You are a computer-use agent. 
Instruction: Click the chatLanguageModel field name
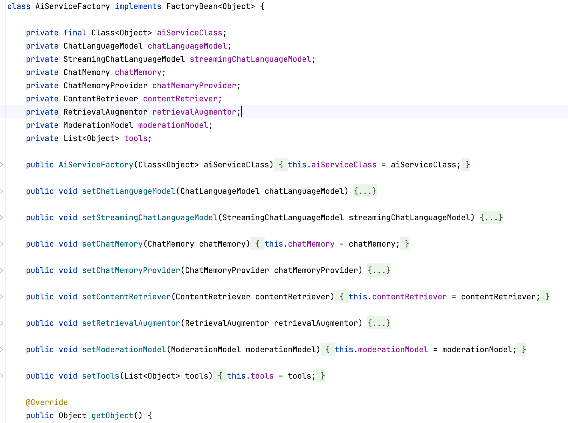tap(187, 46)
